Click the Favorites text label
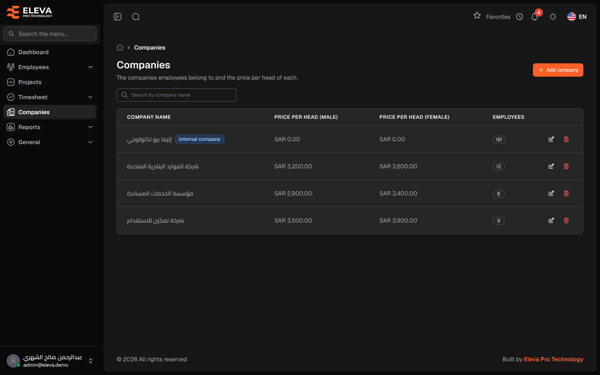The width and height of the screenshot is (600, 375). [498, 17]
